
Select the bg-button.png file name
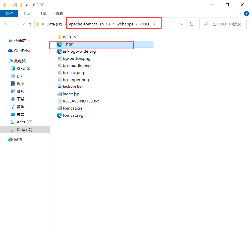pos(76,58)
